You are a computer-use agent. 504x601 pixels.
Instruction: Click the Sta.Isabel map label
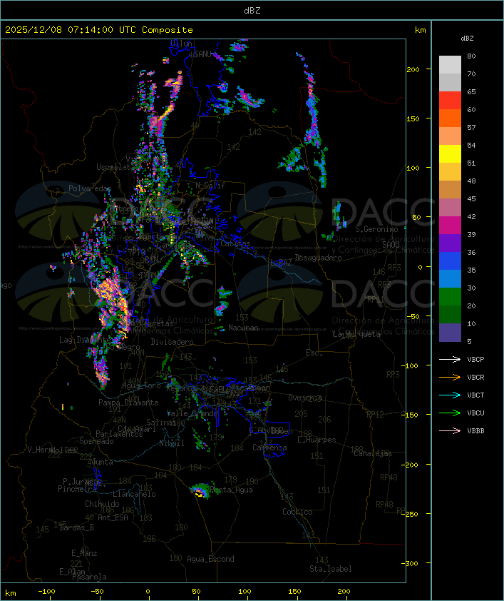pos(331,569)
